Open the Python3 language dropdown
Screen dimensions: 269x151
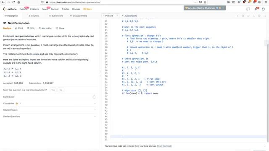pos(111,16)
